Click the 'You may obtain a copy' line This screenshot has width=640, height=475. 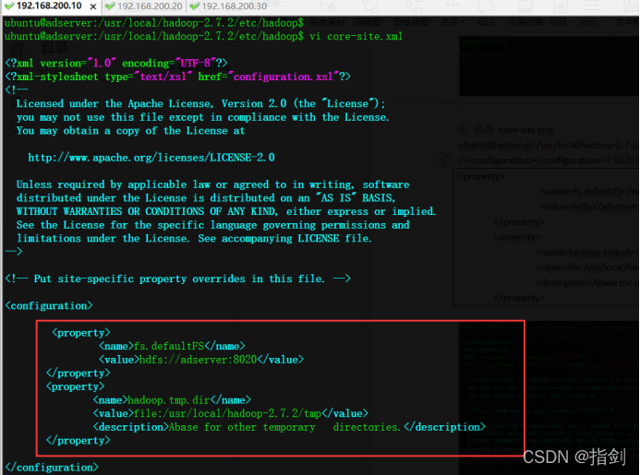point(130,130)
